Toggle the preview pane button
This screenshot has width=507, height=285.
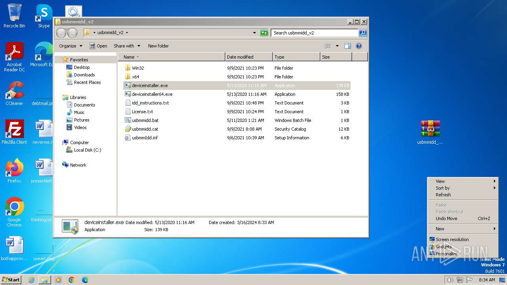[x=347, y=46]
